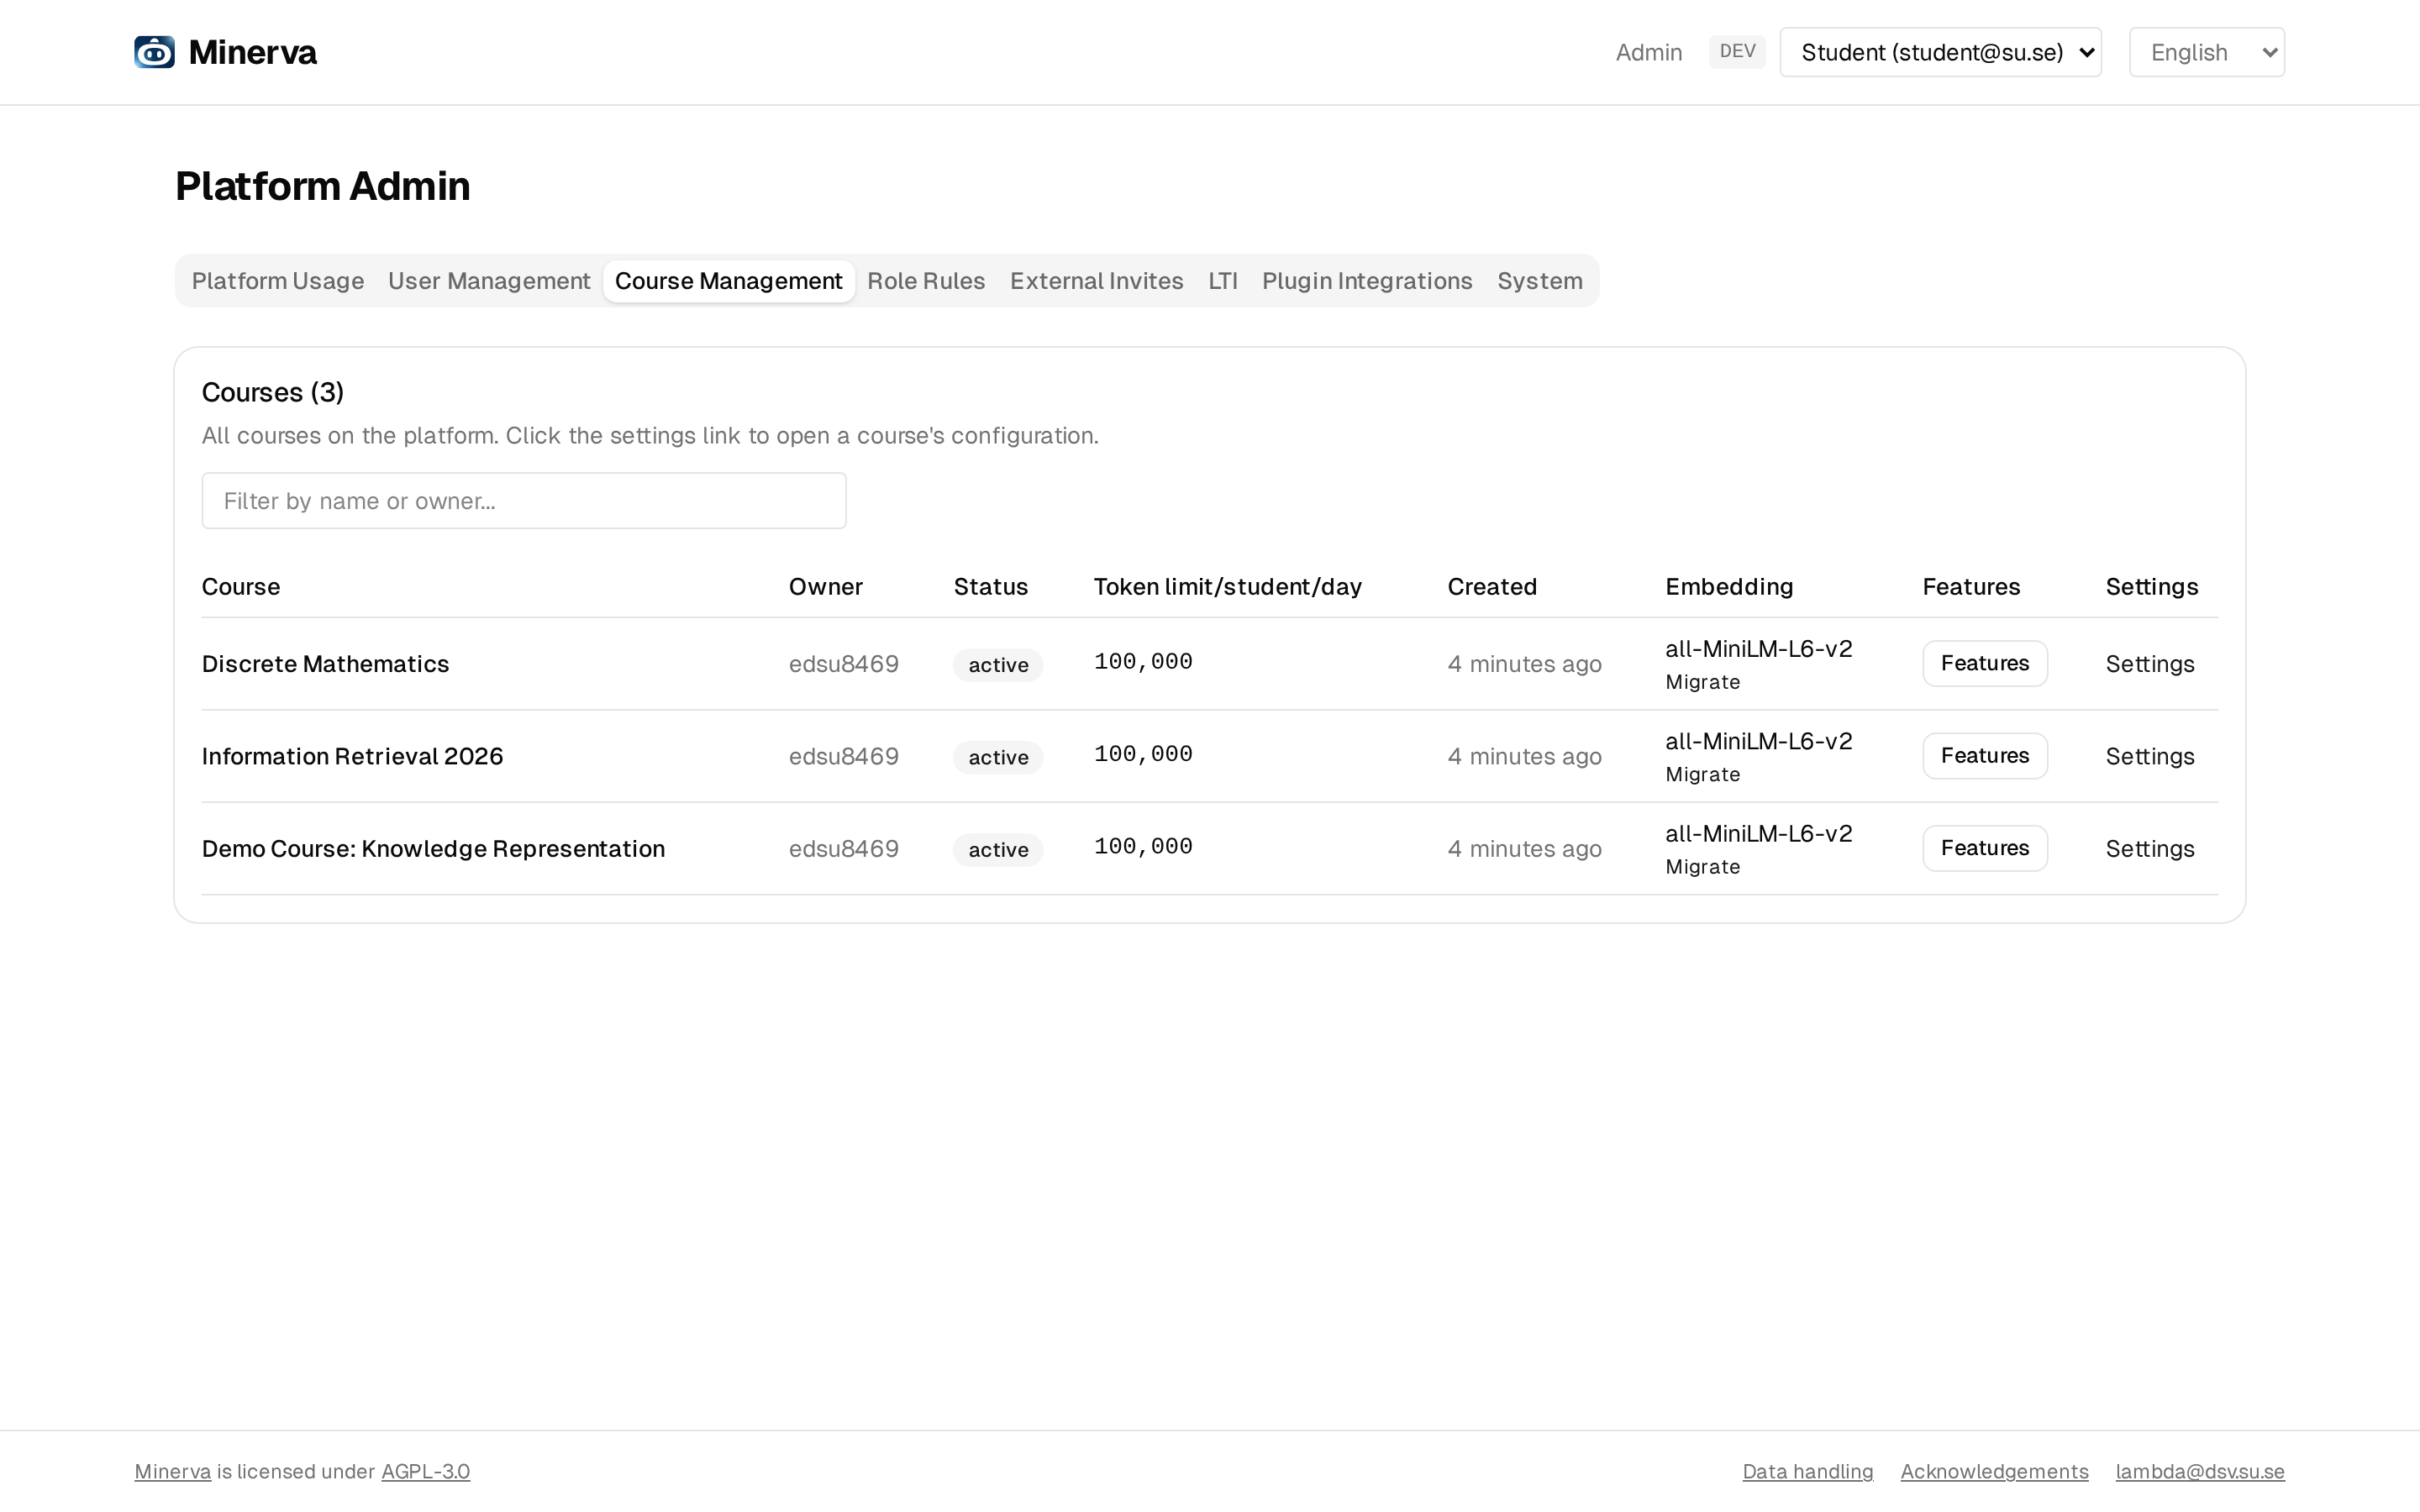Click all-MiniLM-L6-v2 in Discrete Mathematics row
Screen dimensions: 2420x1512
[x=1758, y=649]
